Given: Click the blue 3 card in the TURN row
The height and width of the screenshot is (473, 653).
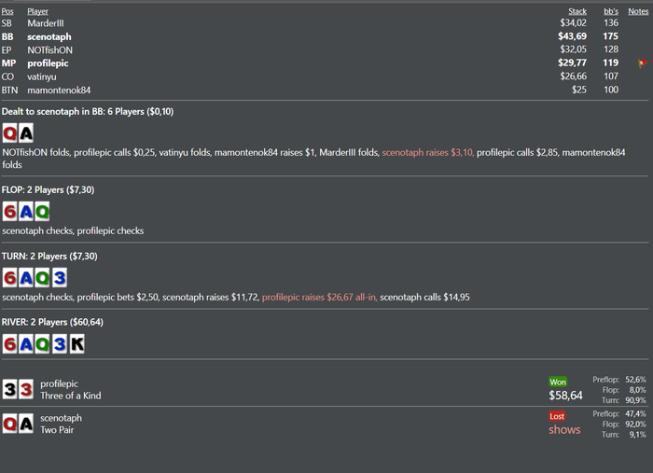Looking at the screenshot, I should (59, 277).
